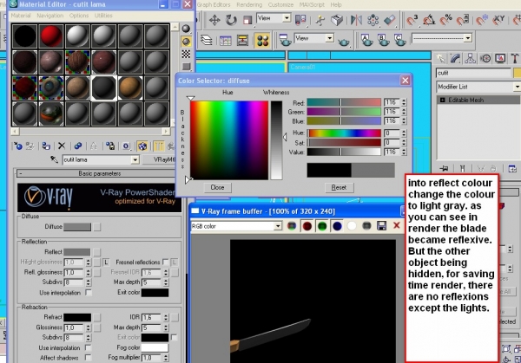
Task: Open the Modify panel tab icon
Action: (455, 59)
